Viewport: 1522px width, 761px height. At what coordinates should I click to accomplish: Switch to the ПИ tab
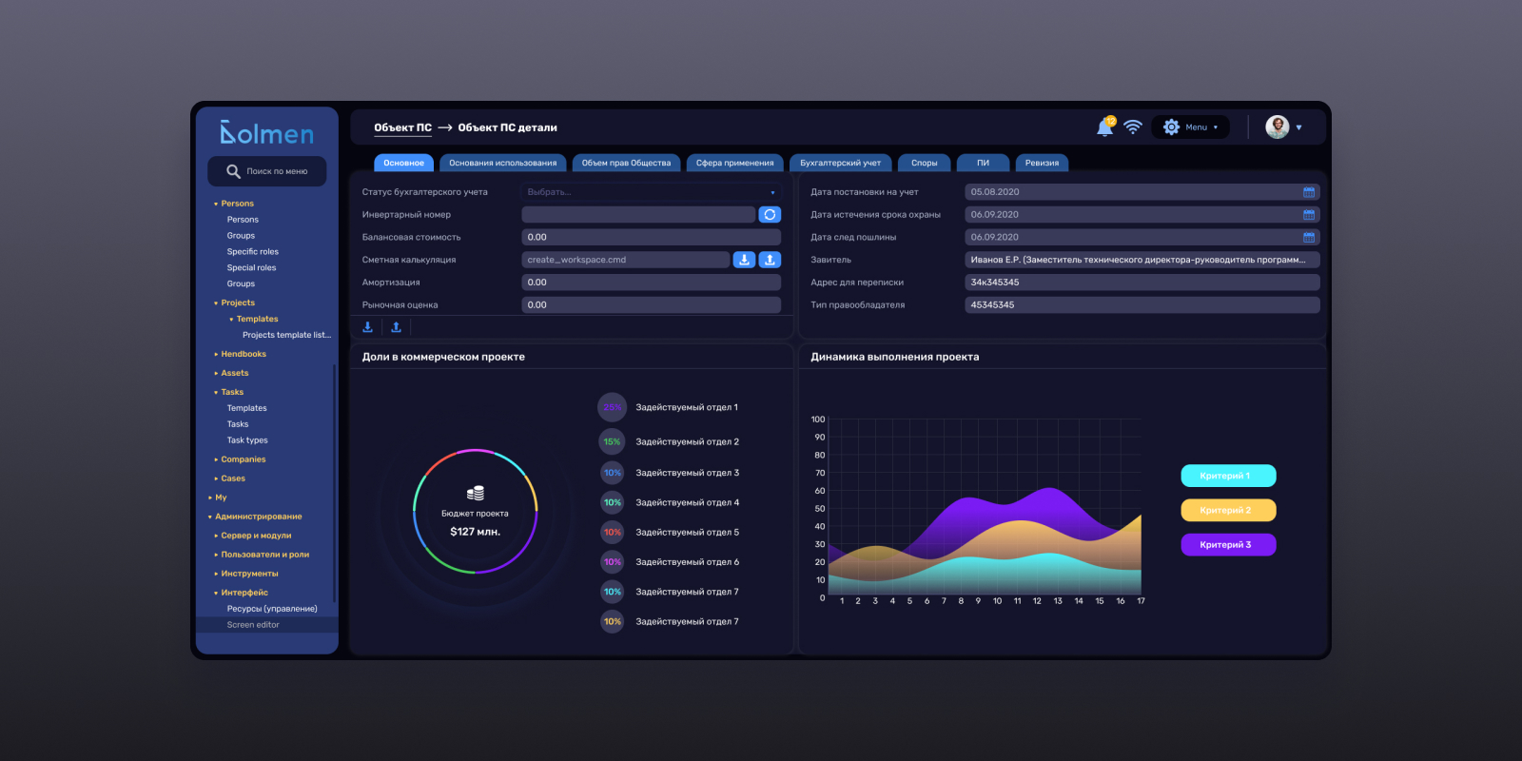point(983,163)
